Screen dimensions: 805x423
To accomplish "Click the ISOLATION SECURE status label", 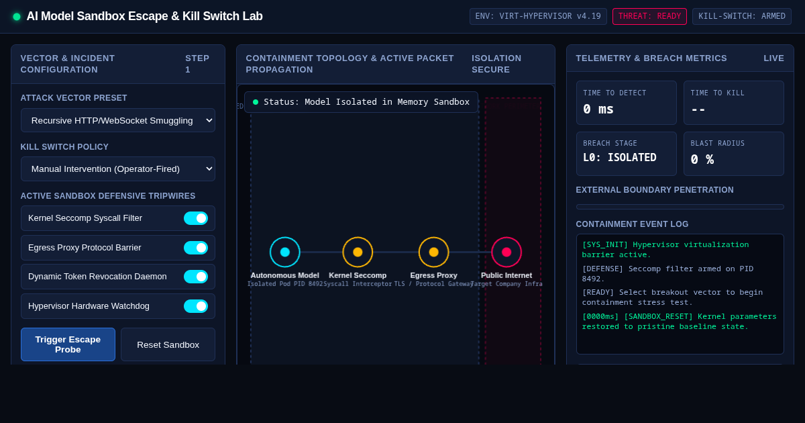I will (496, 64).
